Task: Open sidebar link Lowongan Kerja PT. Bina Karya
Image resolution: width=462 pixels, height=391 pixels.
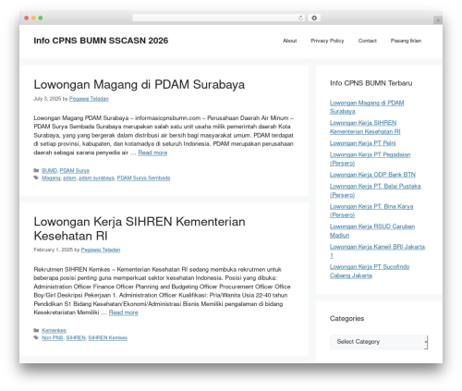Action: coord(371,211)
